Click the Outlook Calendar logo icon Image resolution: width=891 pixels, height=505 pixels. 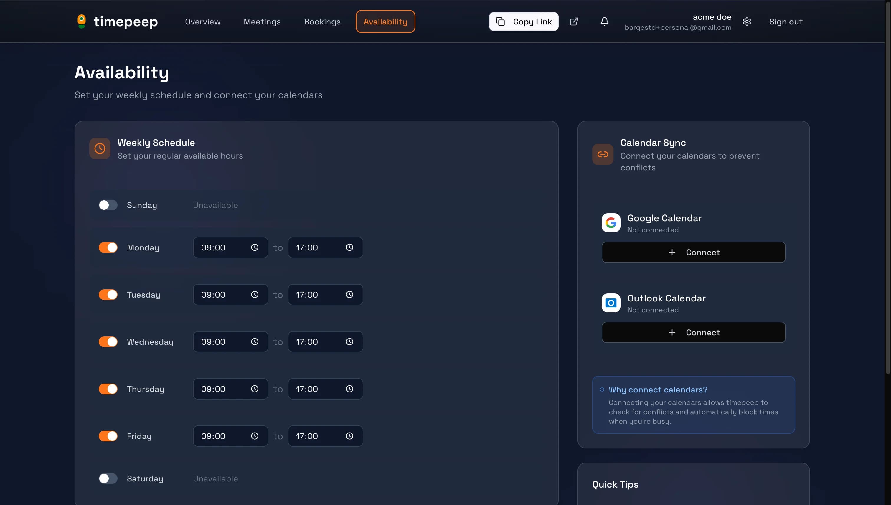611,303
